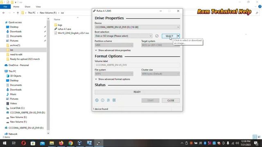Click This PC in the address bar
The width and height of the screenshot is (262, 147).
[32, 13]
